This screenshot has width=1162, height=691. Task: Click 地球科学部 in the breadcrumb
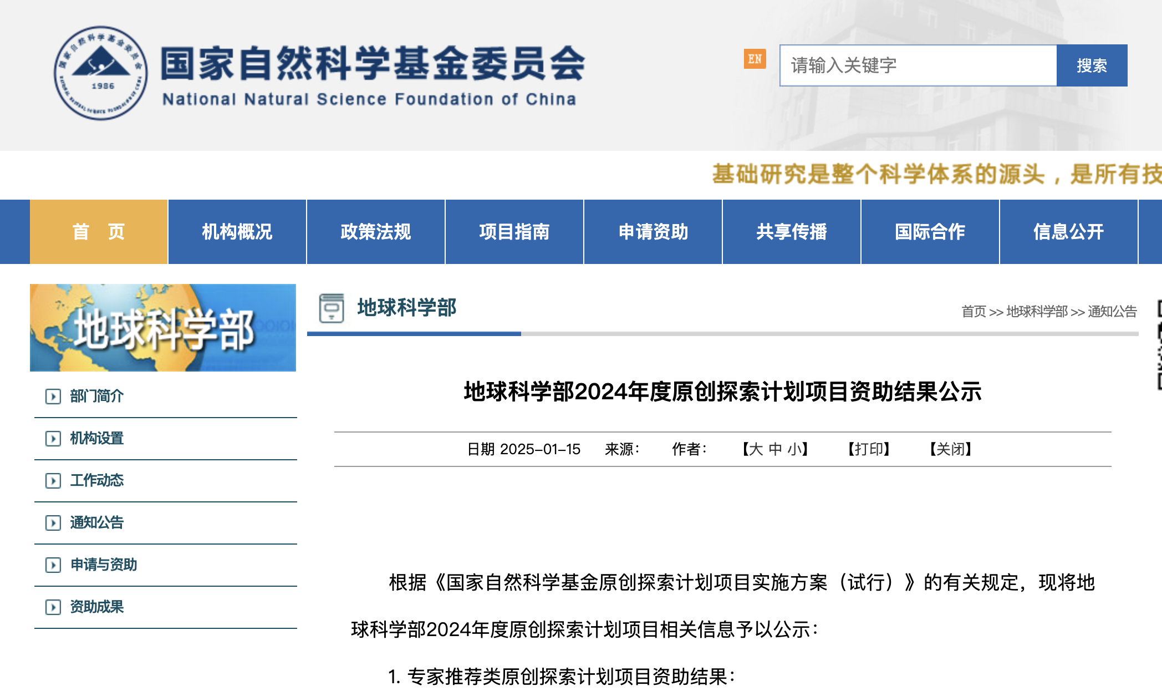(x=1037, y=312)
